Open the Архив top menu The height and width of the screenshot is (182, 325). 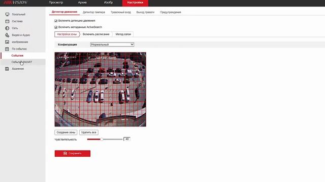point(82,3)
